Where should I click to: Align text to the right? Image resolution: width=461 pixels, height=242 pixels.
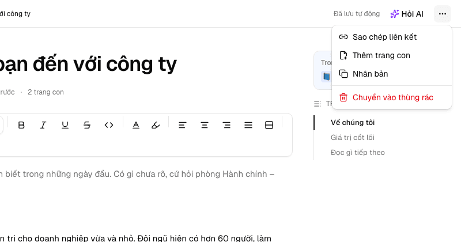226,125
